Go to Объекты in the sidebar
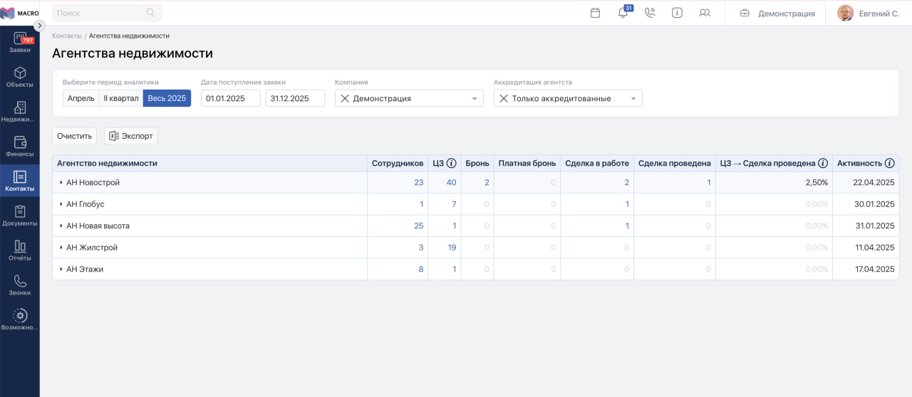This screenshot has width=912, height=397. [20, 78]
